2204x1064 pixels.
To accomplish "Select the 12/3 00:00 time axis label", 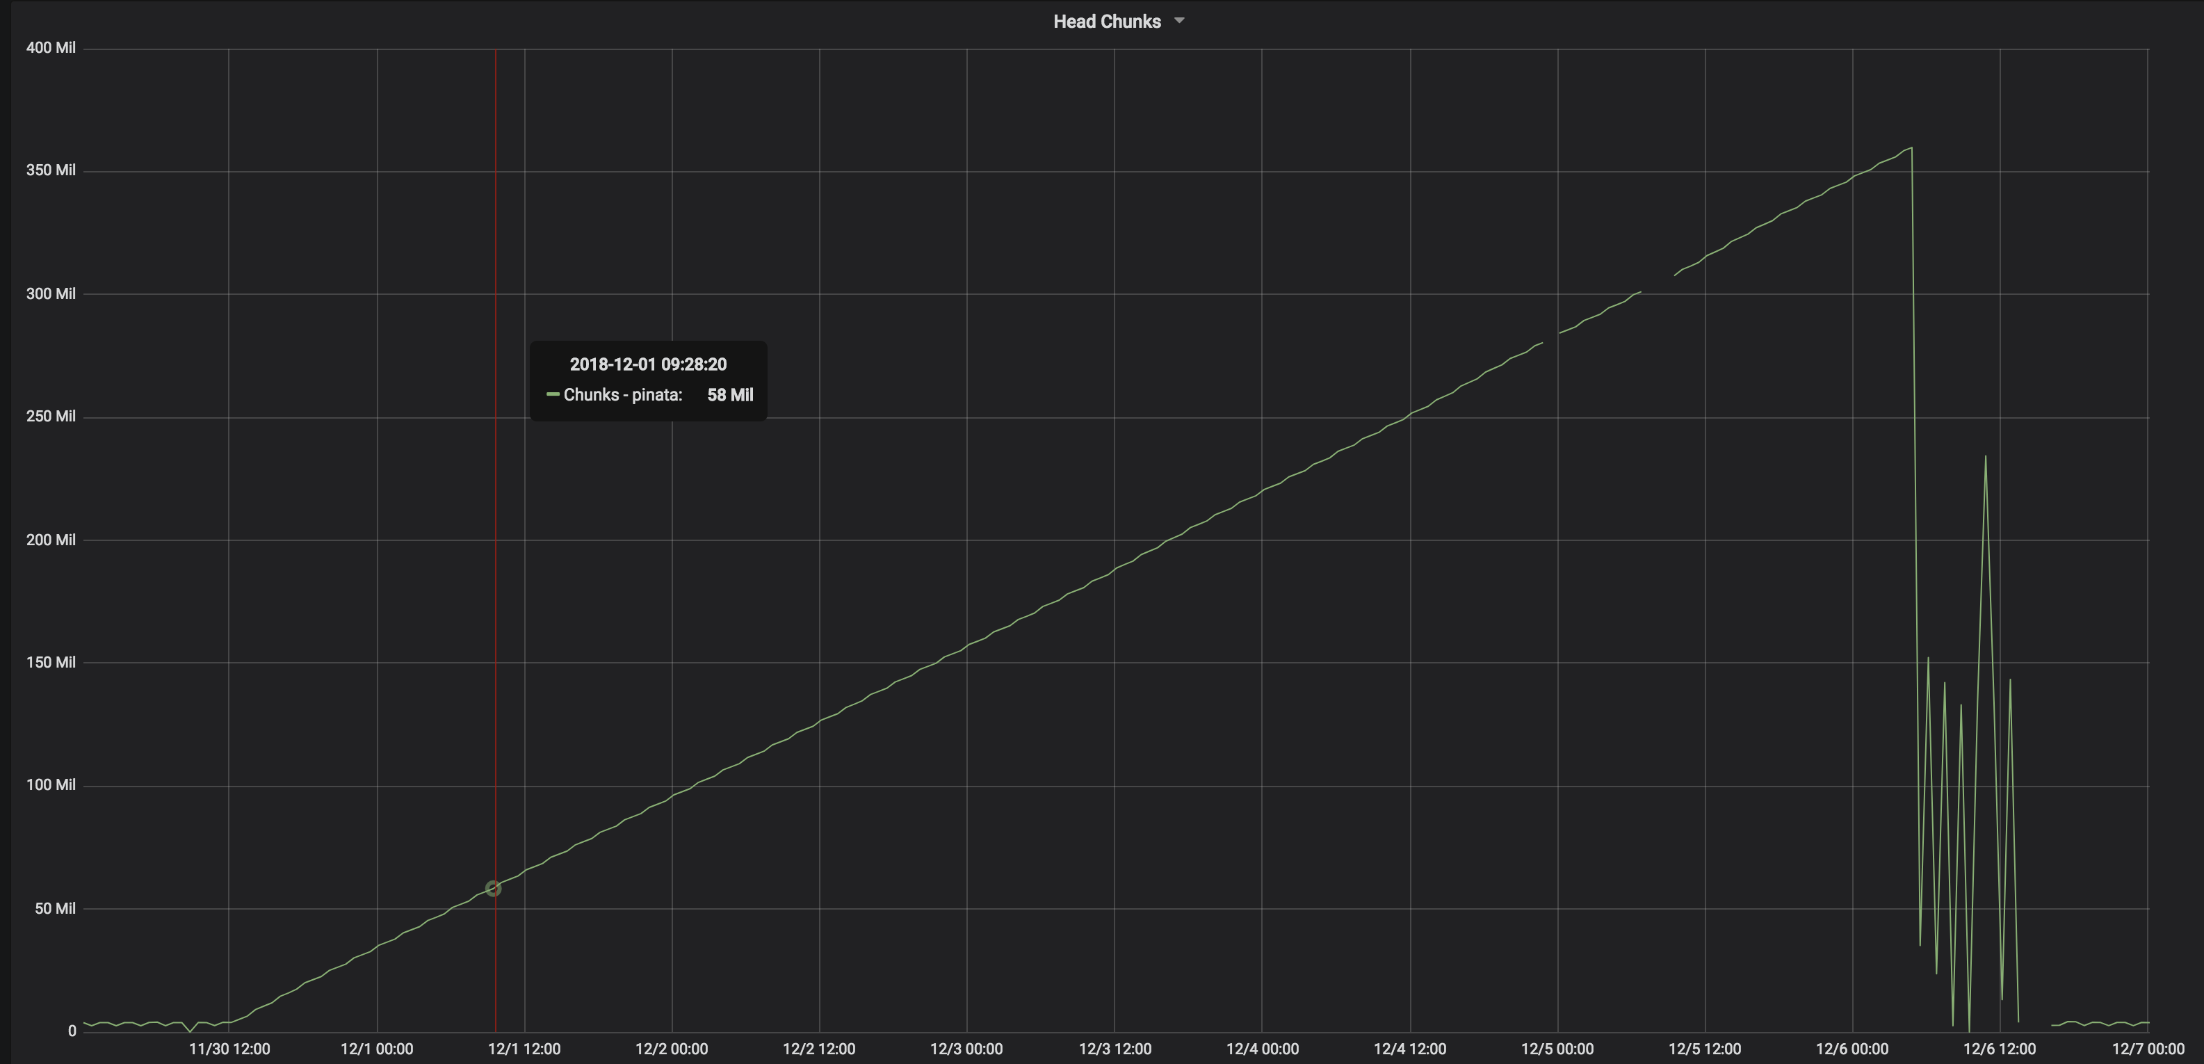I will (967, 1049).
